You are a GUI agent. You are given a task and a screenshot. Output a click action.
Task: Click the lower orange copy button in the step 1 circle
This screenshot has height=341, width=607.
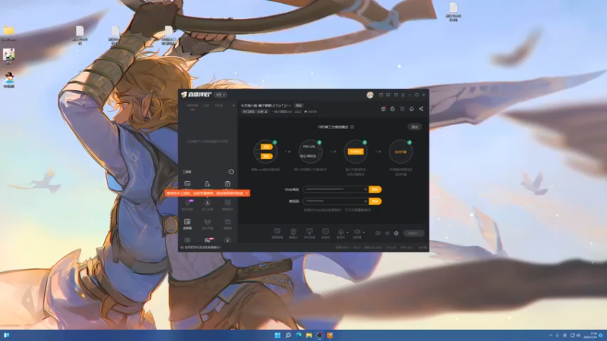266,156
